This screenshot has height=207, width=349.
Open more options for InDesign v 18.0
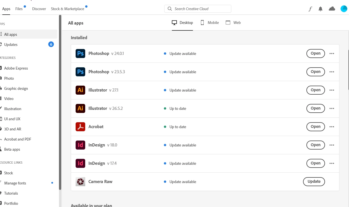(x=332, y=145)
